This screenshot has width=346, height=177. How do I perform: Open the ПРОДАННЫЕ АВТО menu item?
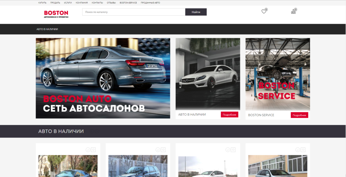(x=150, y=3)
